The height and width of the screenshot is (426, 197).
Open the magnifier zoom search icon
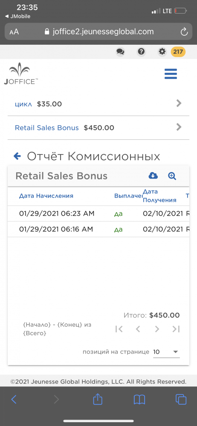[x=172, y=176]
